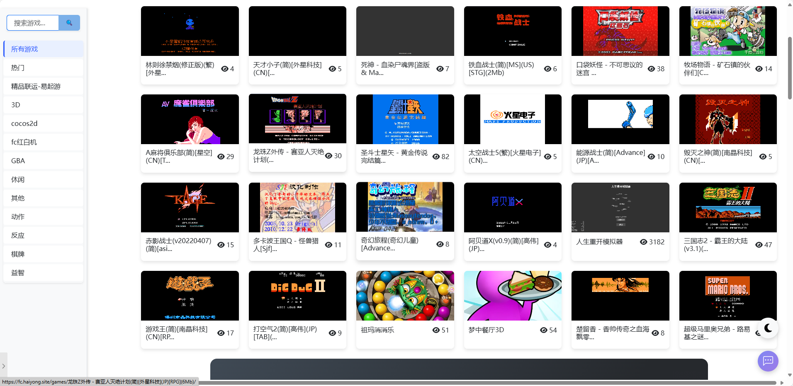The image size is (793, 386).
Task: Choose the cocos2d category
Action: (44, 123)
